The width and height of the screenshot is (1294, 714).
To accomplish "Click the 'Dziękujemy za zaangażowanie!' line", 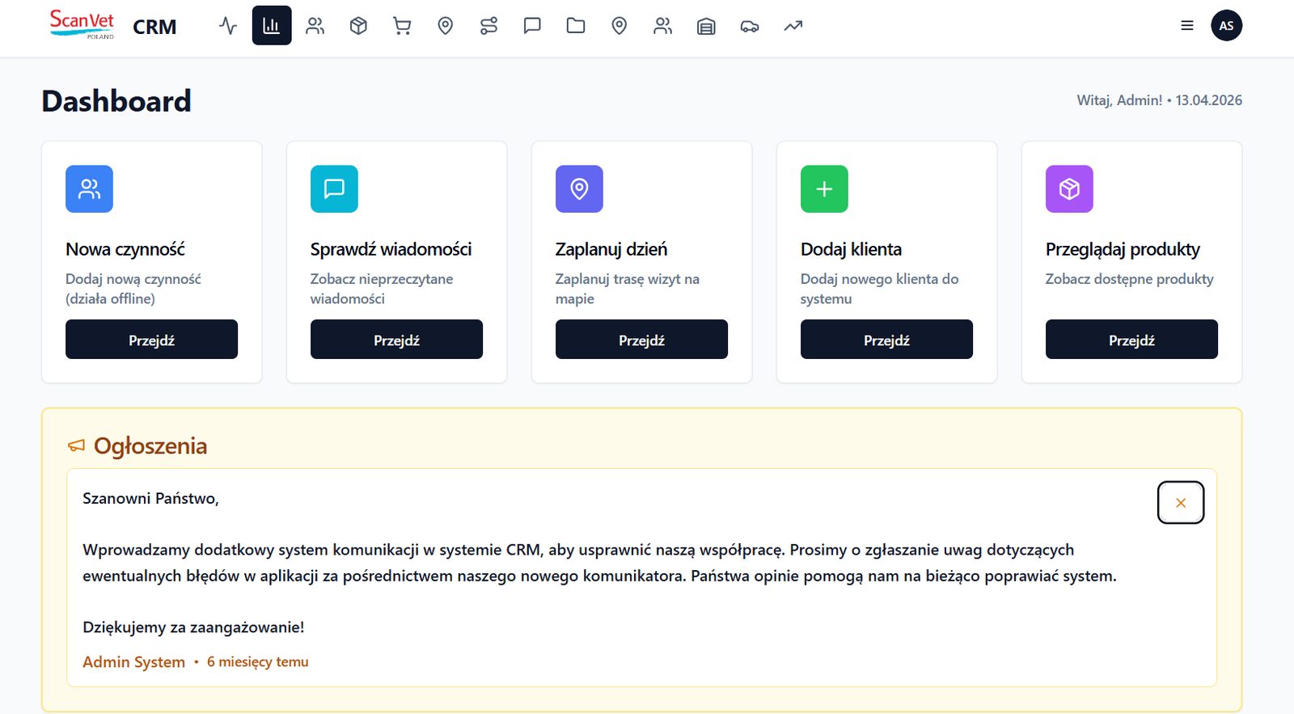I will click(193, 627).
